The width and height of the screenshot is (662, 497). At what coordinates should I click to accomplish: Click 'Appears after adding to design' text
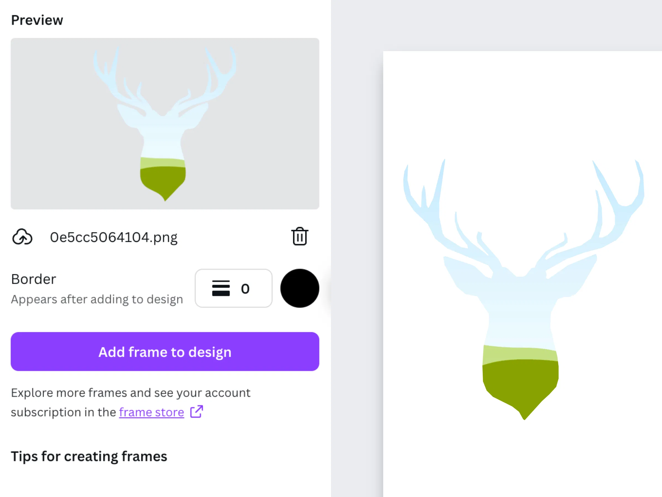pyautogui.click(x=97, y=299)
